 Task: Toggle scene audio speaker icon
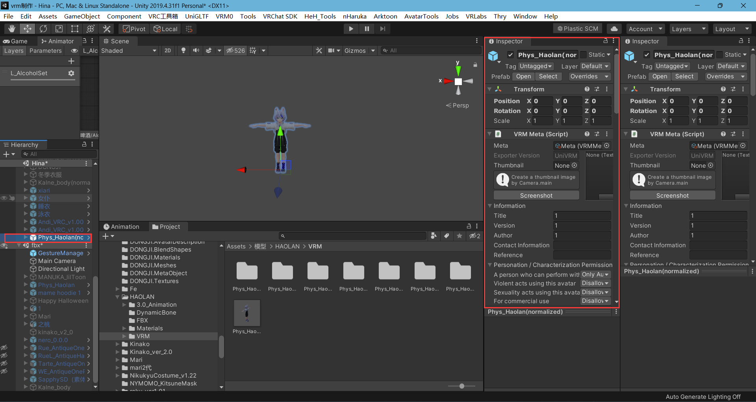click(x=196, y=50)
